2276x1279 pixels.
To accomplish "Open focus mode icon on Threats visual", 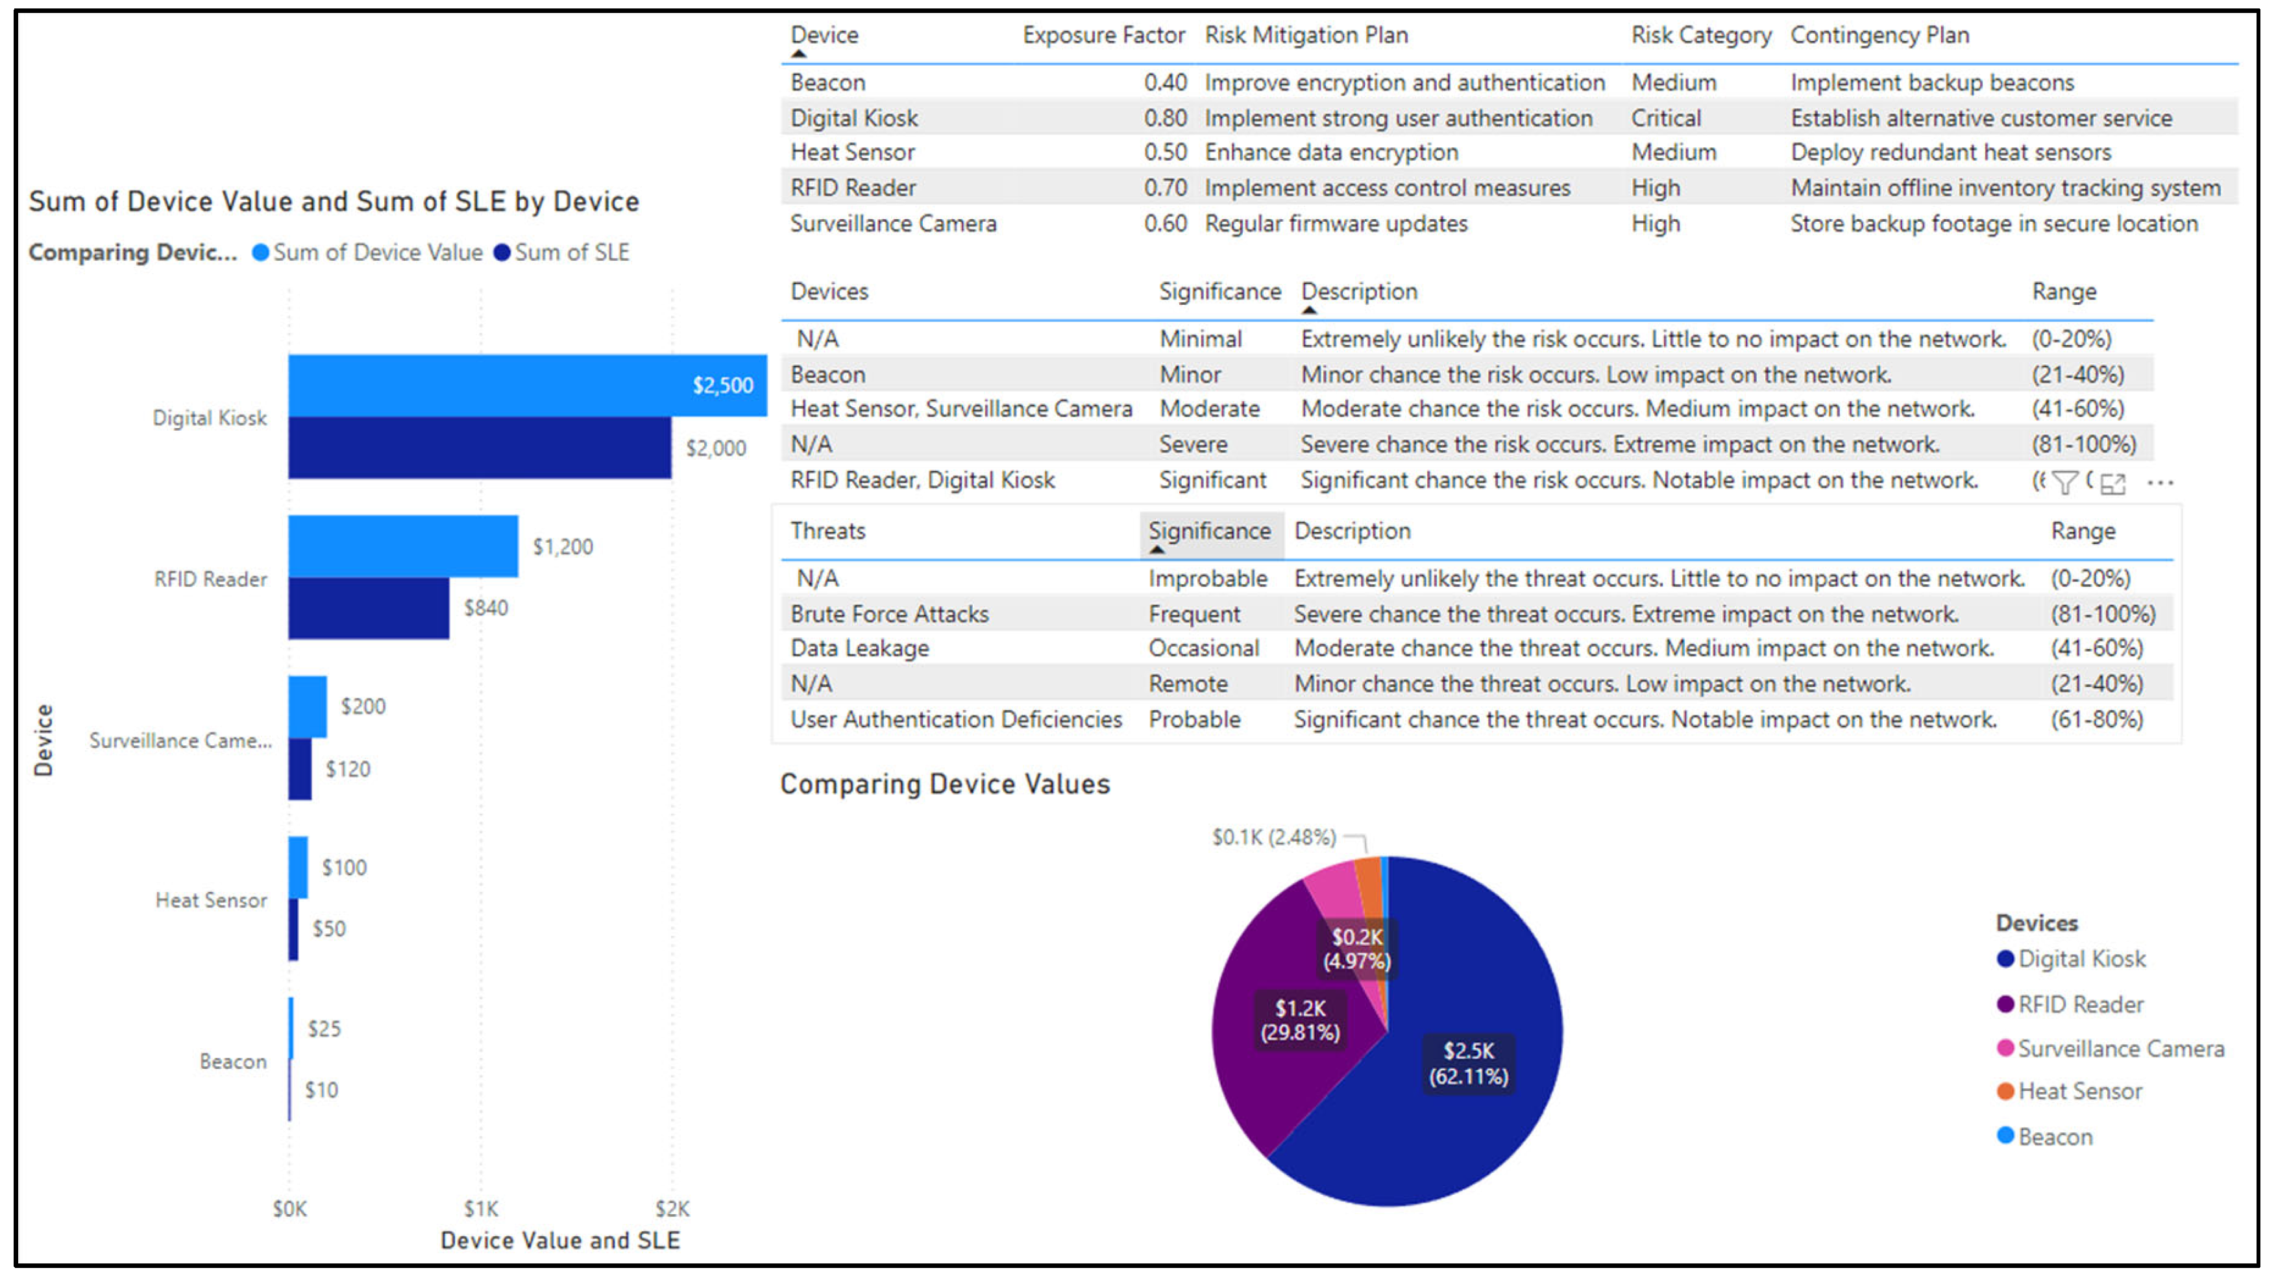I will 2112,484.
